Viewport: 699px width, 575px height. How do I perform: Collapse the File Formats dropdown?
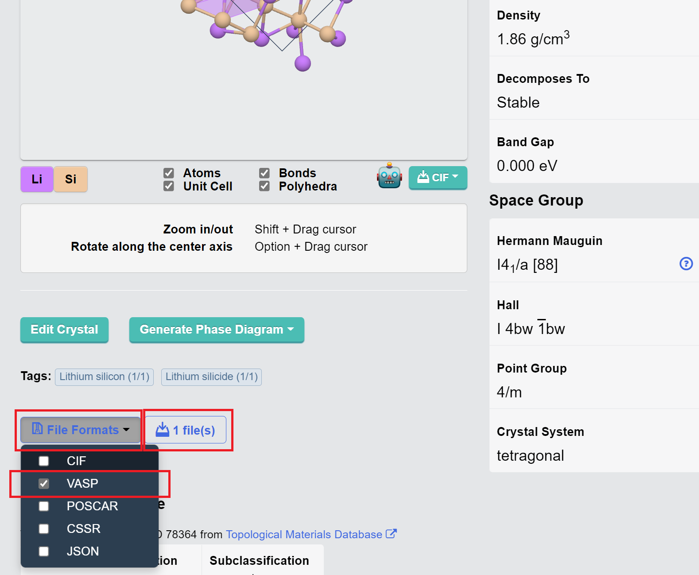point(81,430)
